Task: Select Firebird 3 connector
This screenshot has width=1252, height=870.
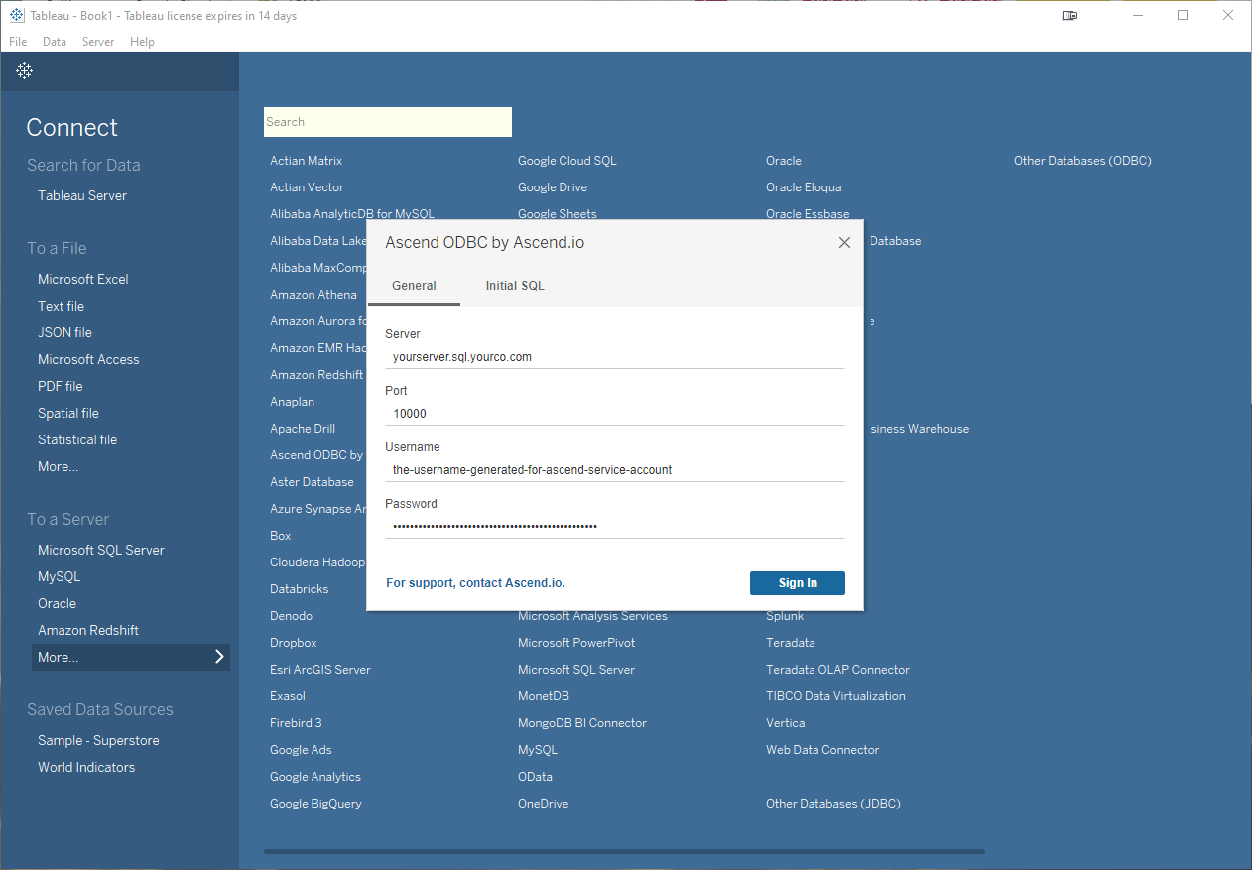Action: (296, 723)
